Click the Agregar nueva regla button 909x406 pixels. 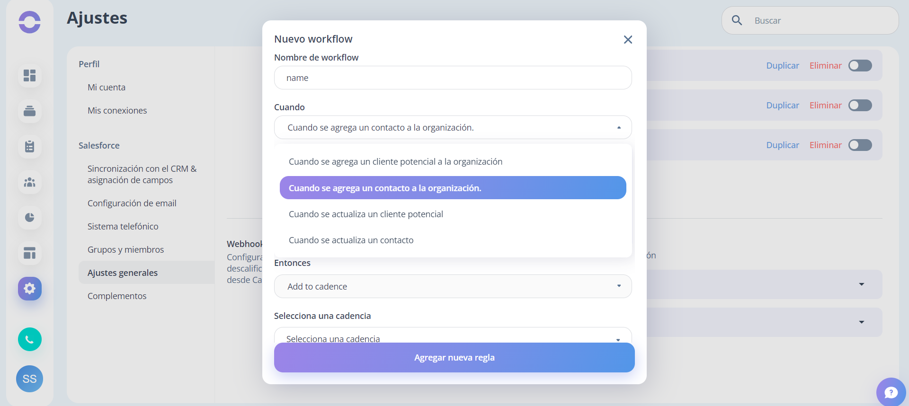pyautogui.click(x=454, y=357)
